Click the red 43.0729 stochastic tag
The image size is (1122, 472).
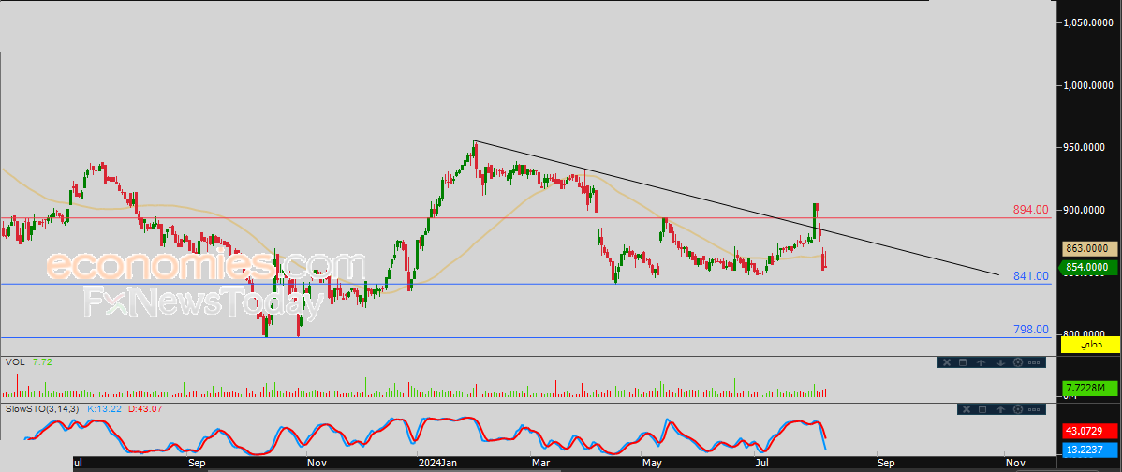coord(1090,432)
